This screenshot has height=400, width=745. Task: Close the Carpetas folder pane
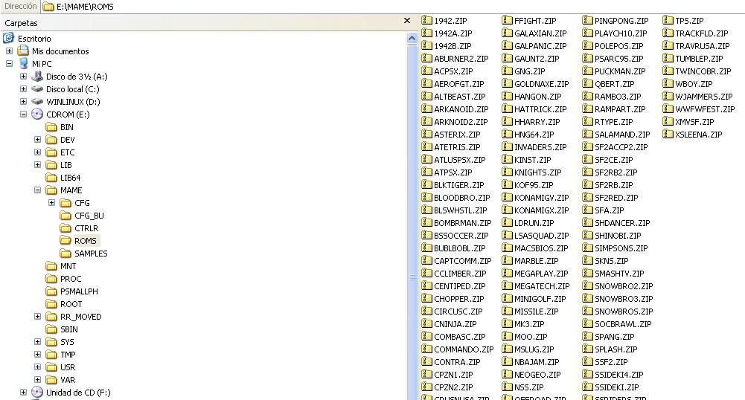coord(406,21)
